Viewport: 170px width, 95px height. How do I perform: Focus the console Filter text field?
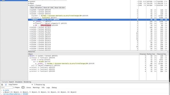point(7,87)
